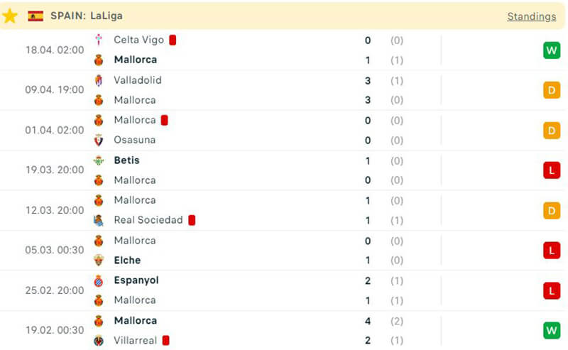This screenshot has width=568, height=350.
Task: Click the green W badge for Celta Vigo match
Action: [552, 50]
